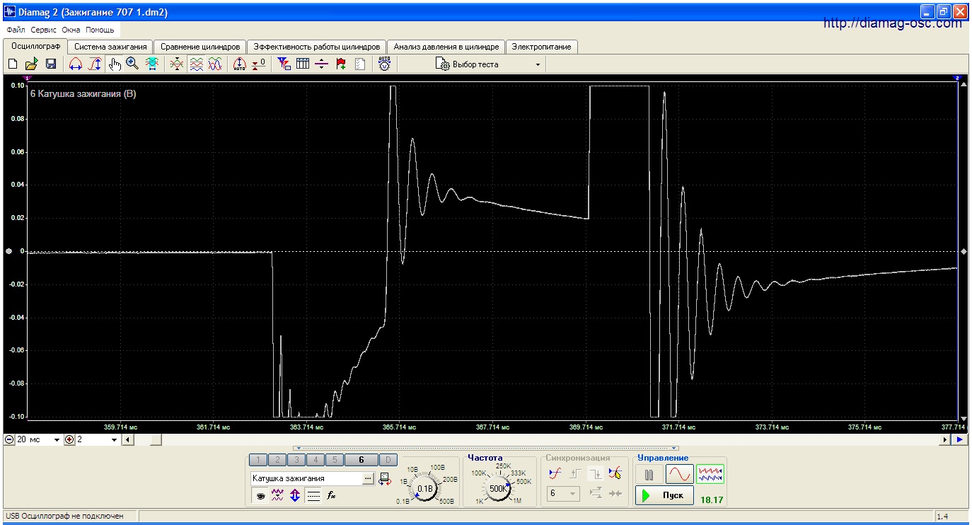Toggle the purple waveform filter button

[x=277, y=495]
